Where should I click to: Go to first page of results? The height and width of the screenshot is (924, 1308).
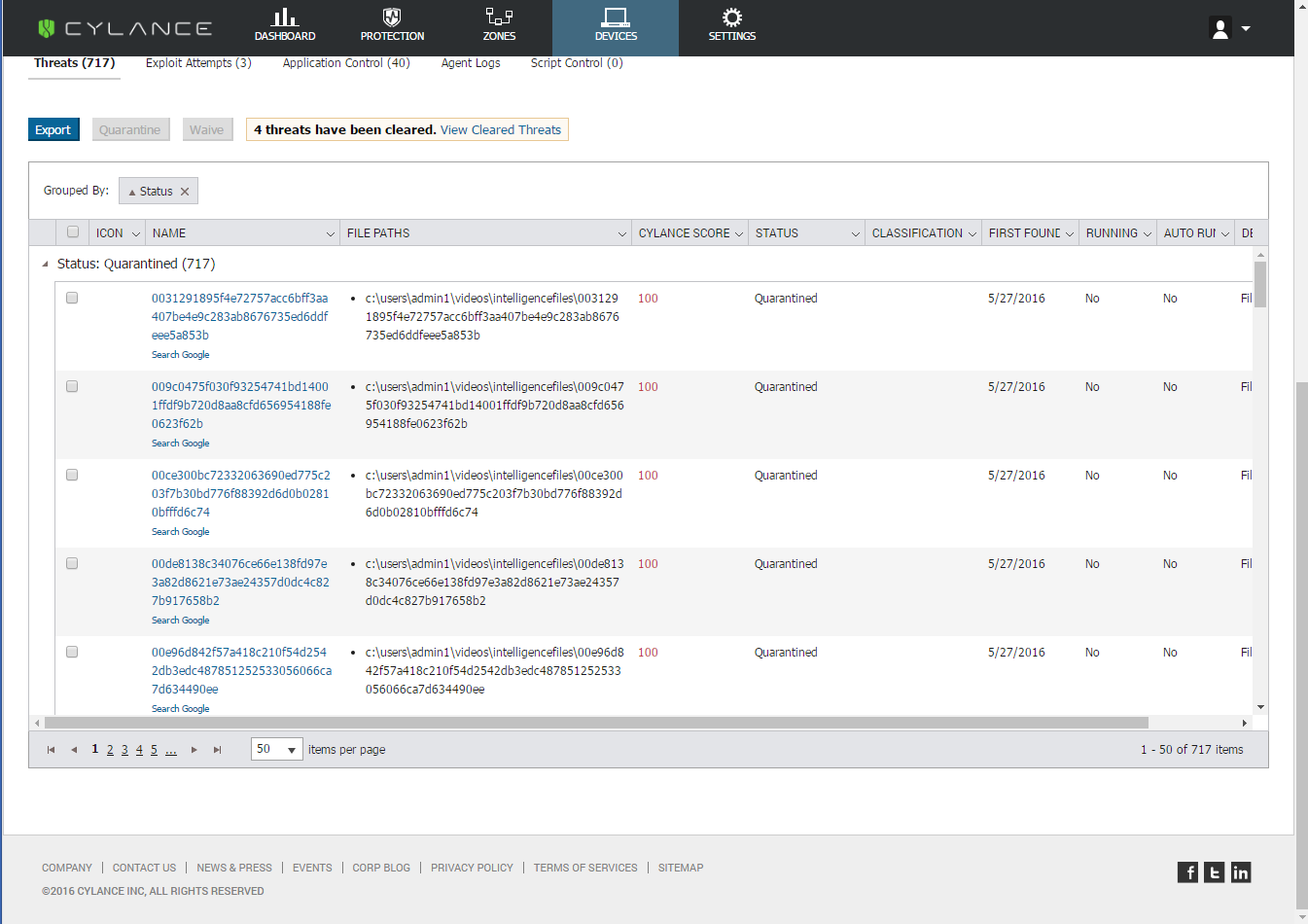coord(52,750)
